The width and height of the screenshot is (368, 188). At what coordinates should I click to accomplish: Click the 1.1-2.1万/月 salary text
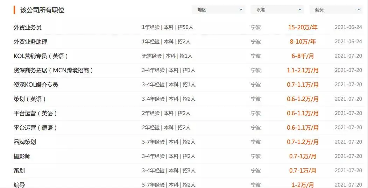tap(303, 70)
